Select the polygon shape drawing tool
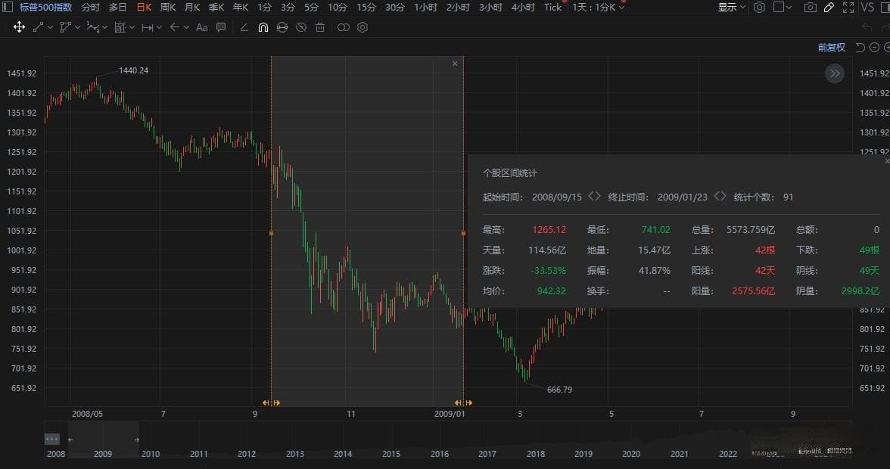The height and width of the screenshot is (469, 890). tap(65, 27)
